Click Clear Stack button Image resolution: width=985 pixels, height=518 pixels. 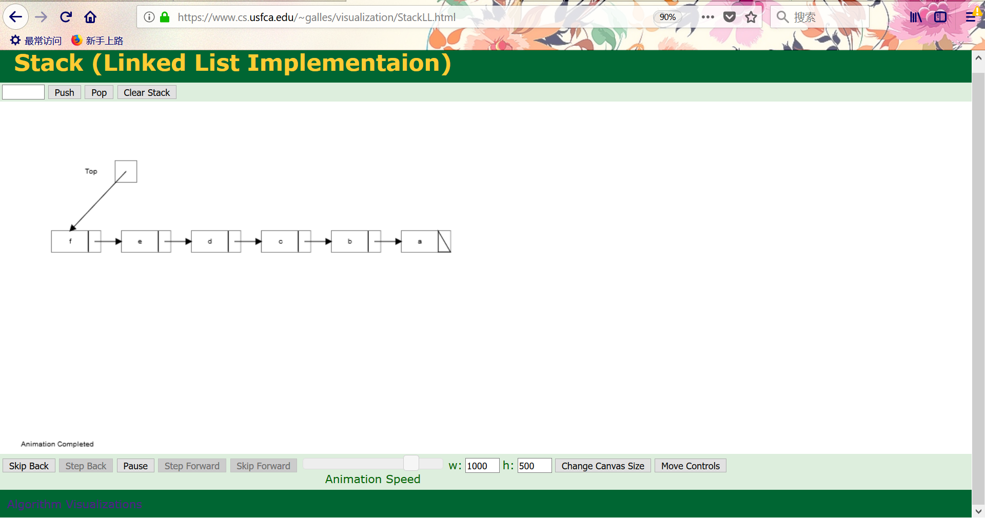tap(147, 92)
